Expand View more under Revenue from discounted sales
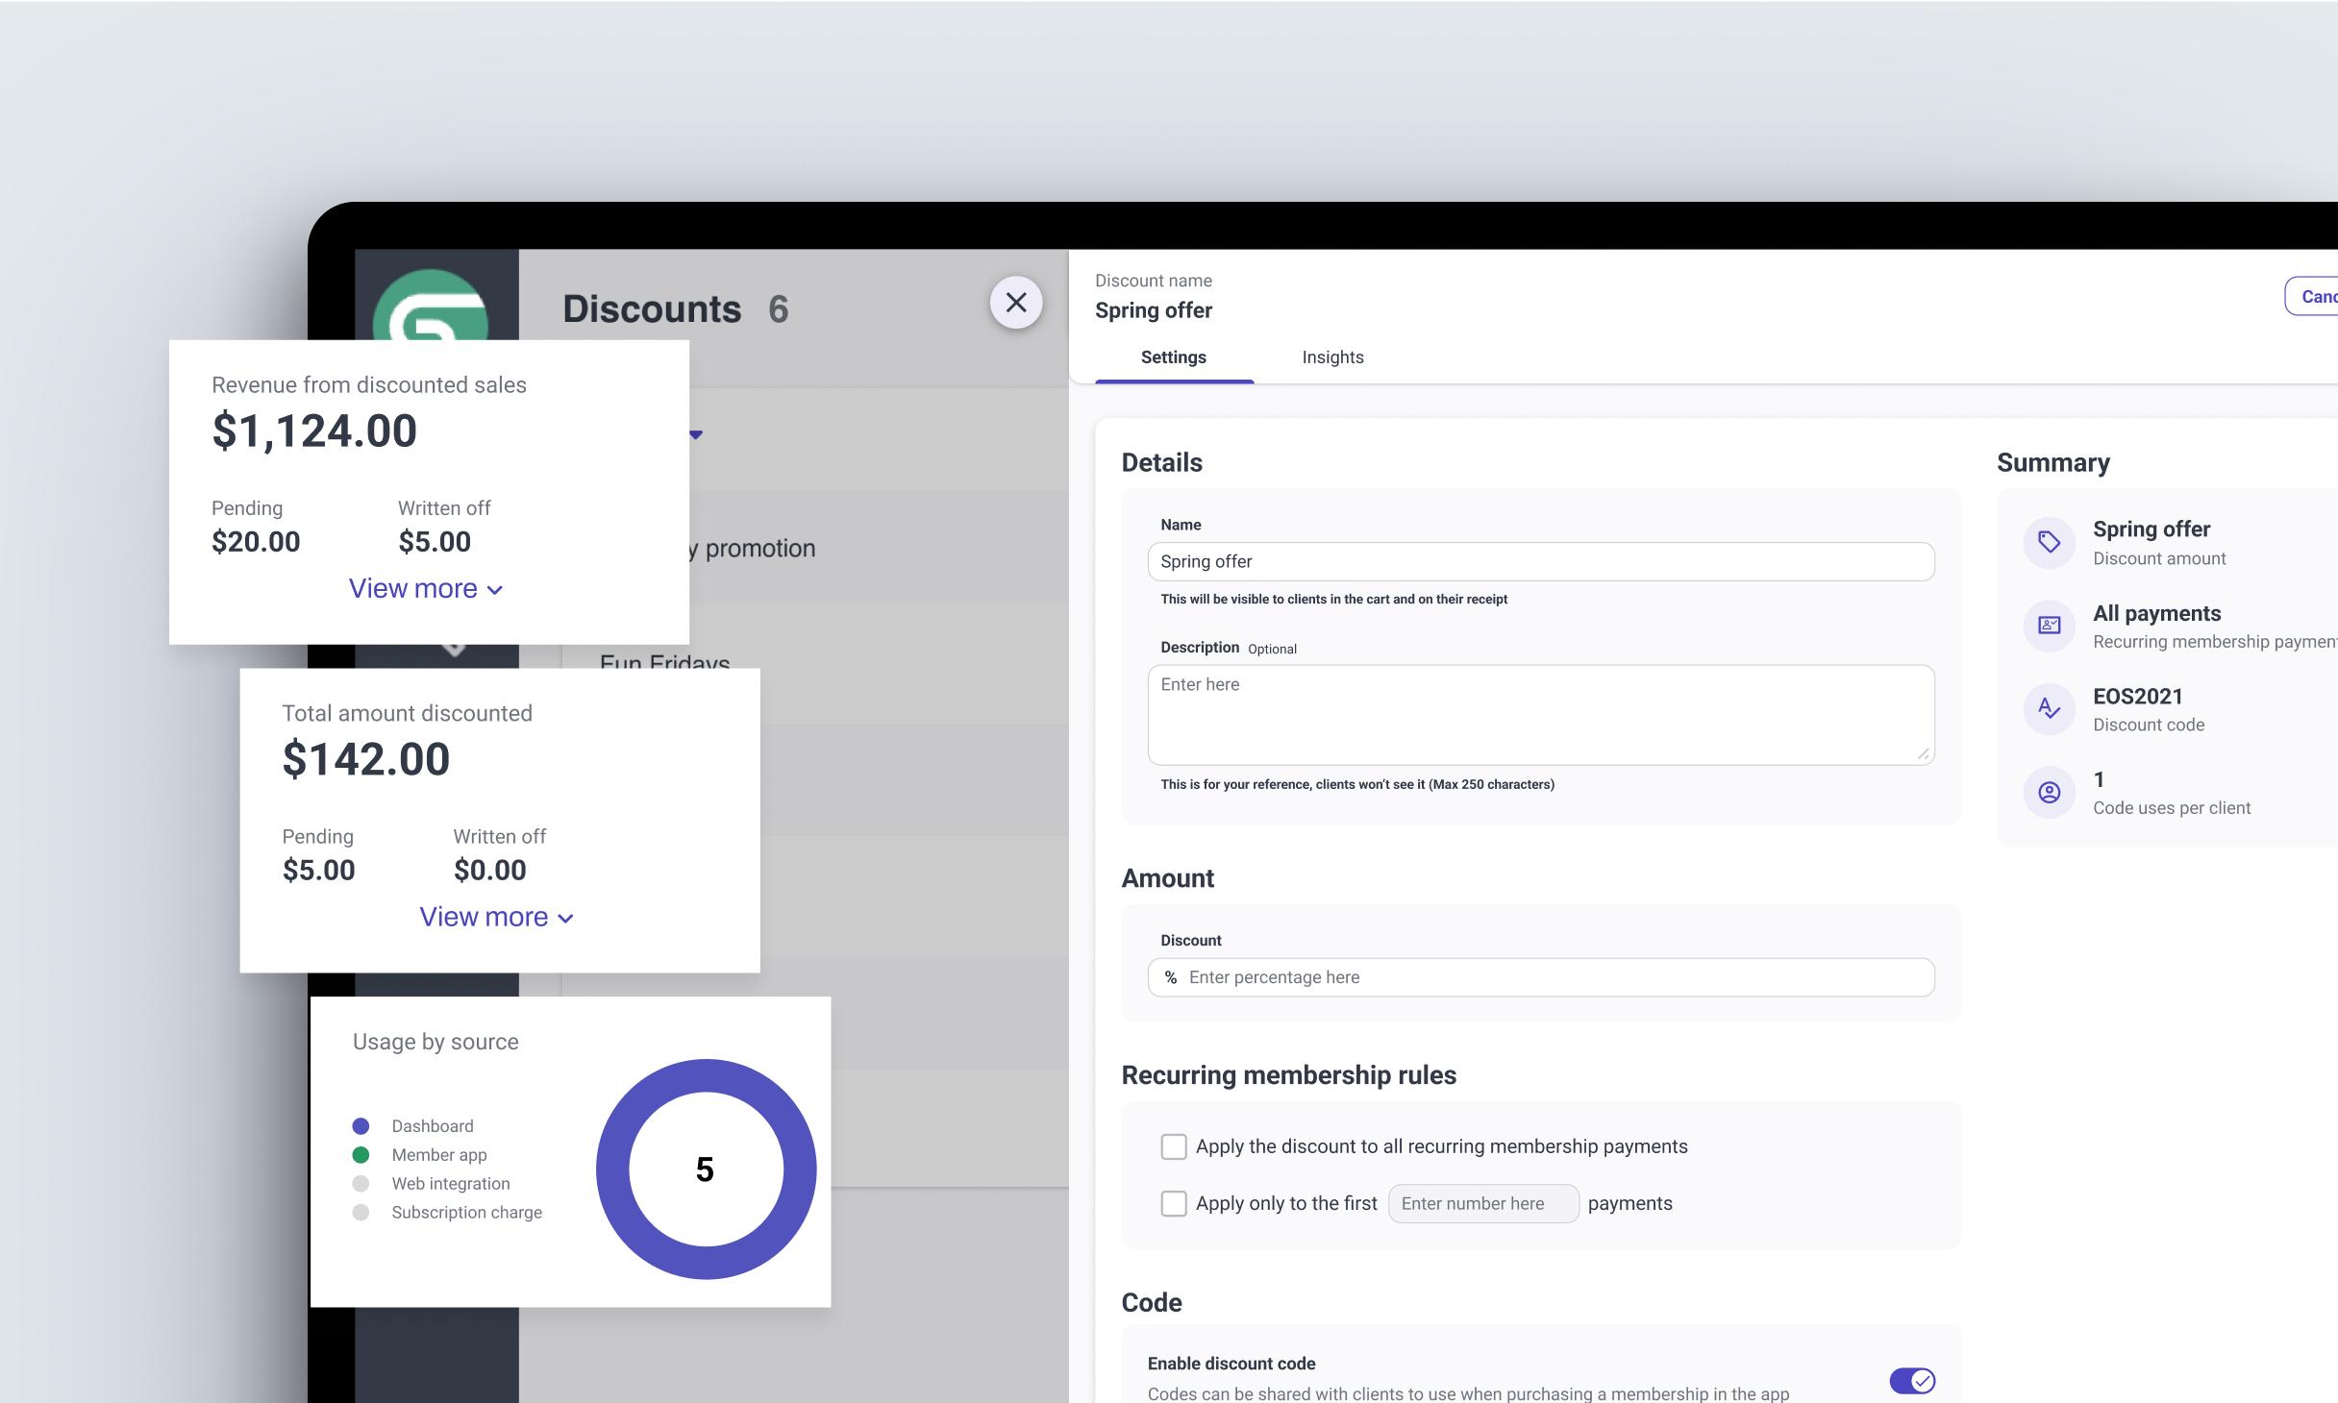Screen dimensions: 2338x1403 pos(425,589)
